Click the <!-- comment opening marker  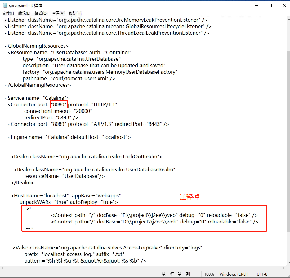[31, 209]
